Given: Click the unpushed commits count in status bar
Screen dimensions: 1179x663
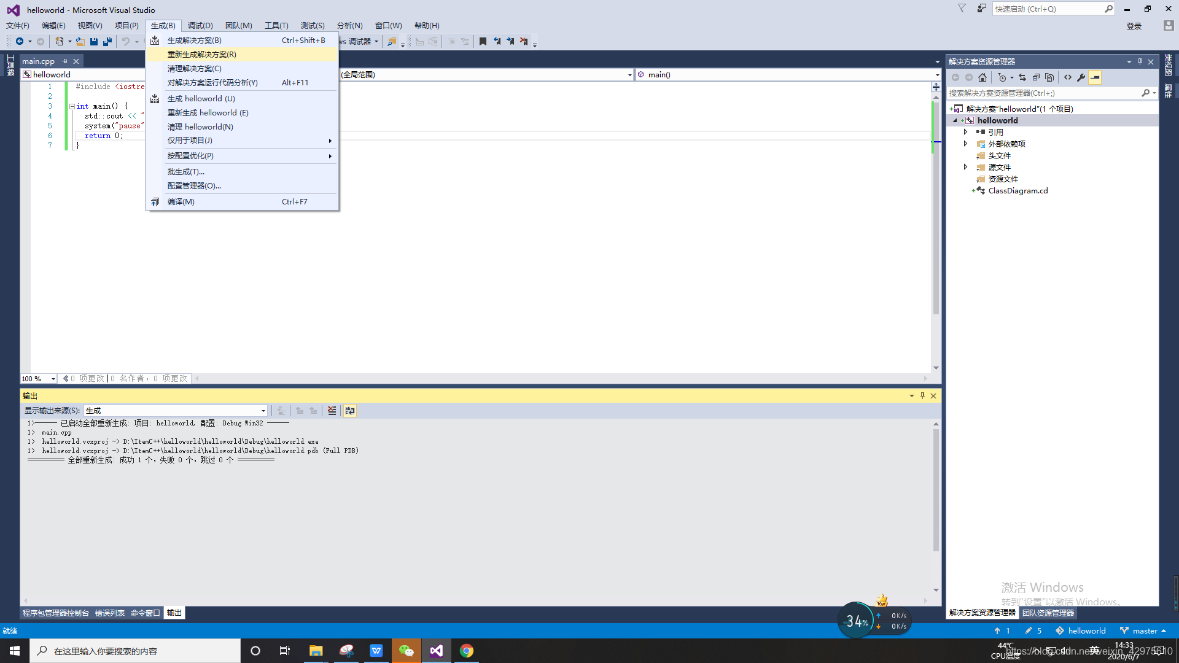Looking at the screenshot, I should 1002,631.
